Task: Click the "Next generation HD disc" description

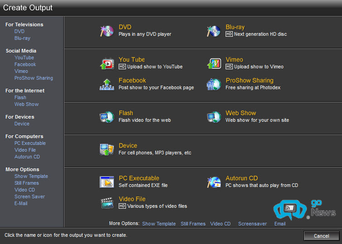Action: click(260, 34)
